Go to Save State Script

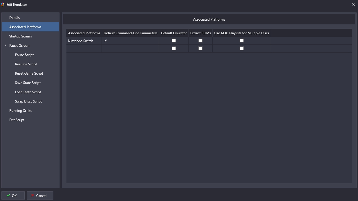[x=28, y=83]
